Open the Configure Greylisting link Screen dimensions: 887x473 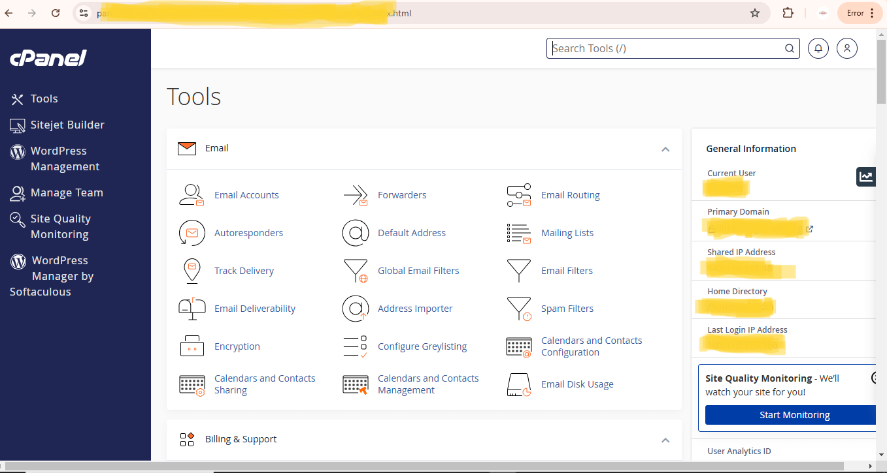[422, 346]
